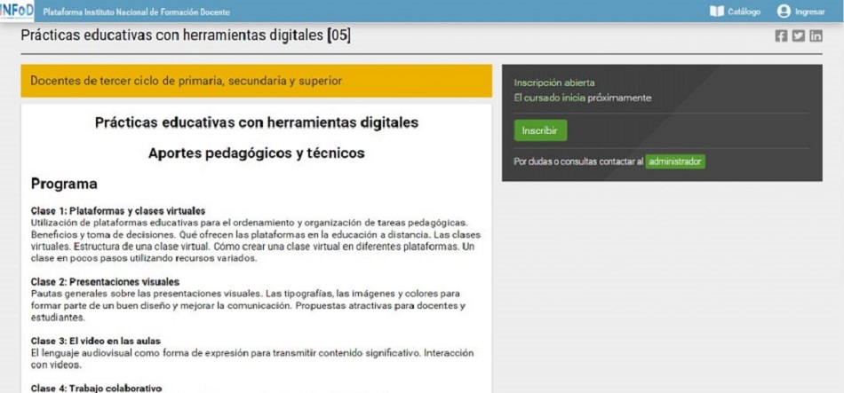844x393 pixels.
Task: Select Clase 1: Plataformas y clases virtuales heading
Action: [x=118, y=211]
